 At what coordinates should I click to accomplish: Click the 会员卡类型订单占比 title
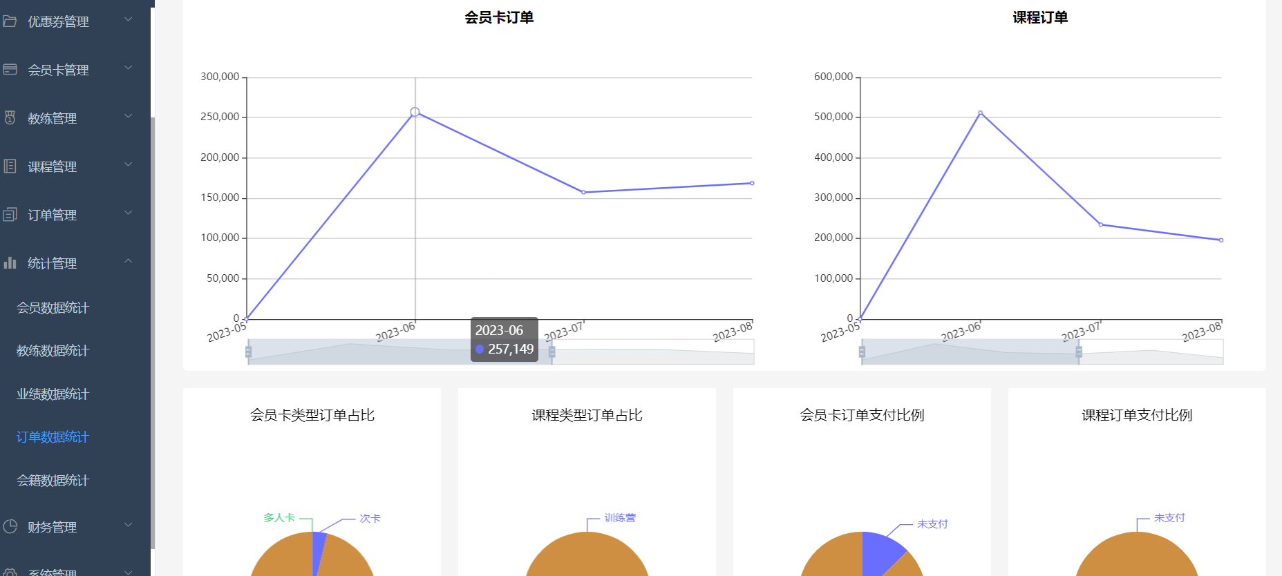pos(312,415)
